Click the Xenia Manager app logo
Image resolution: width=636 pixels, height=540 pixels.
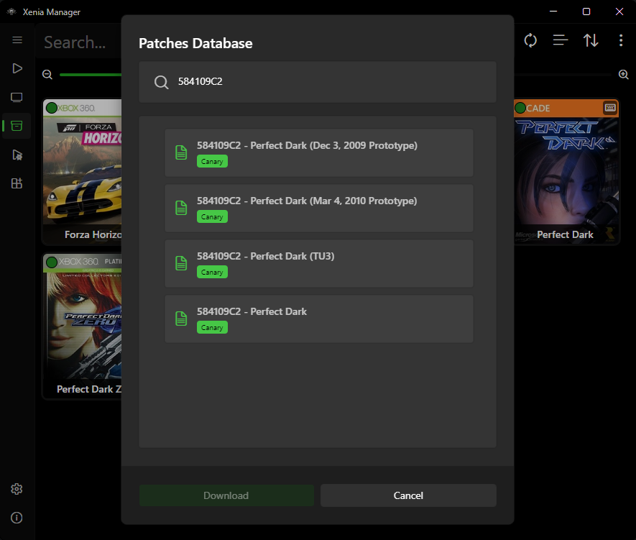(x=11, y=12)
